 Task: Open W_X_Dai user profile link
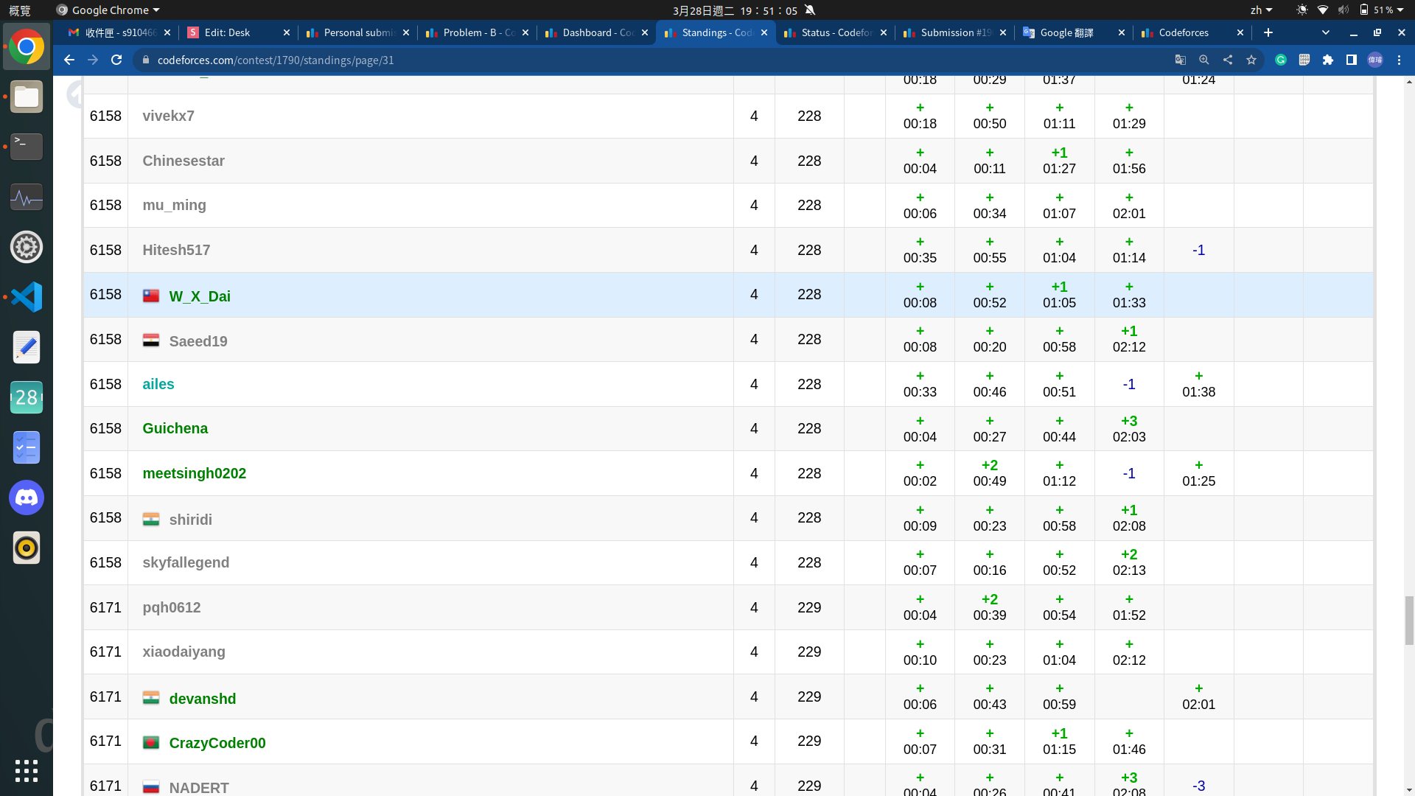click(200, 296)
